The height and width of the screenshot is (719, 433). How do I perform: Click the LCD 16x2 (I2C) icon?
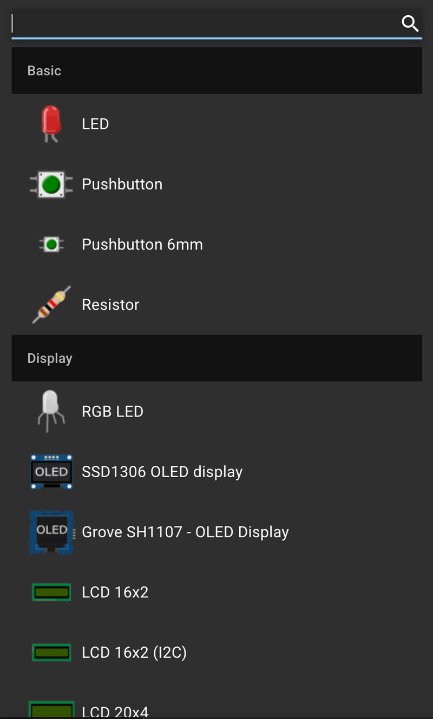[x=51, y=652]
